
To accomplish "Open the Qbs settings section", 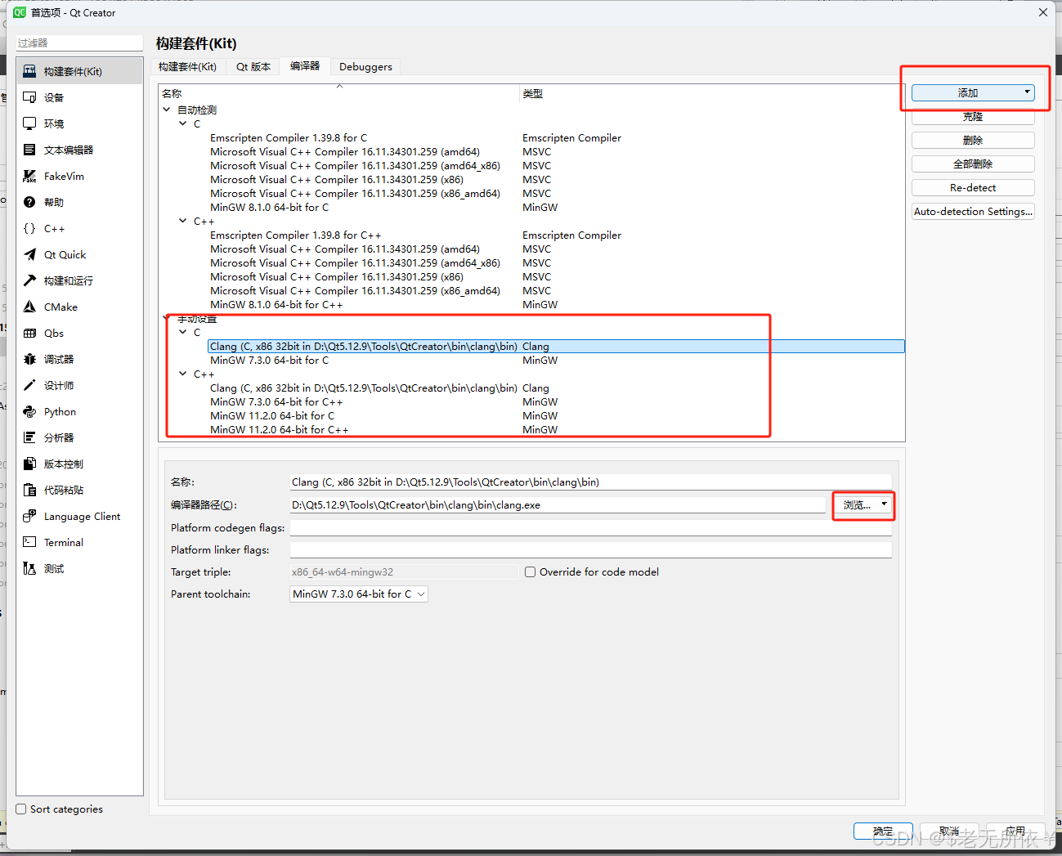I will click(x=52, y=333).
